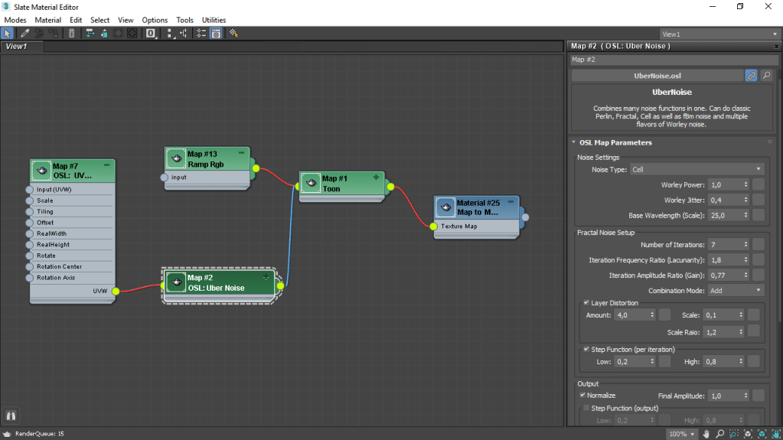Click the UberNoise.osl file button
The width and height of the screenshot is (783, 440).
[x=657, y=76]
